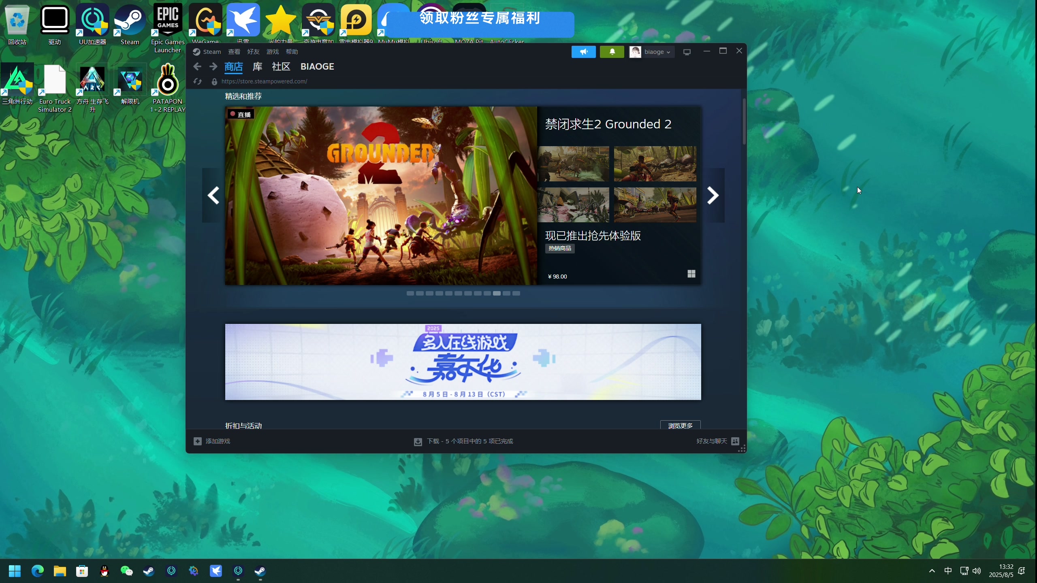
Task: Show next featured game in carousel
Action: (x=713, y=196)
